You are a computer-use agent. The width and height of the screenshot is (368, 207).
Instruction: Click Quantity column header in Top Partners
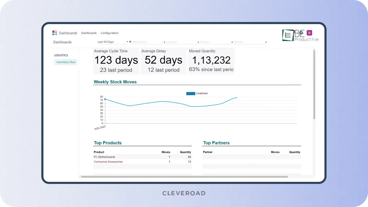tap(295, 152)
